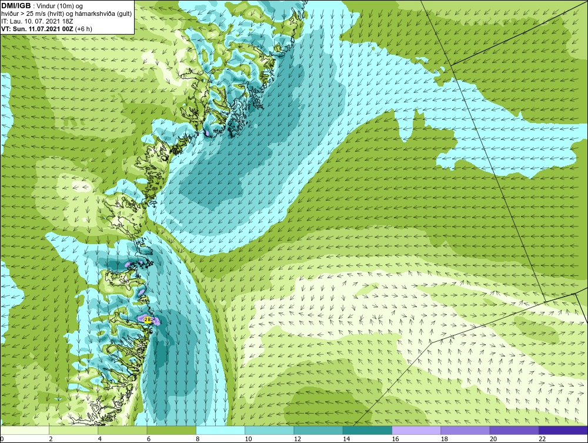Click the white 0–2 m/s legend swatch
Viewport: 588px width, 443px height.
(24, 430)
